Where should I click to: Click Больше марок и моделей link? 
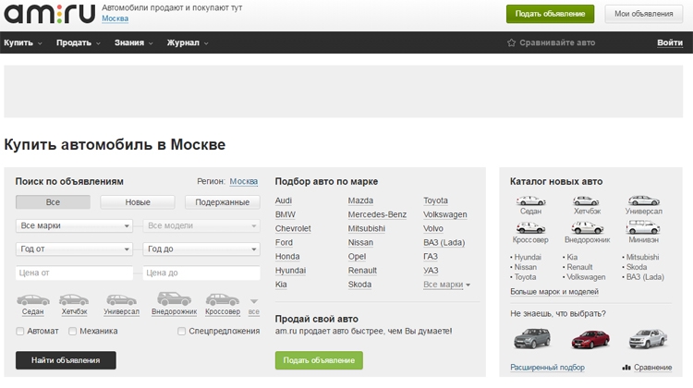pos(554,292)
